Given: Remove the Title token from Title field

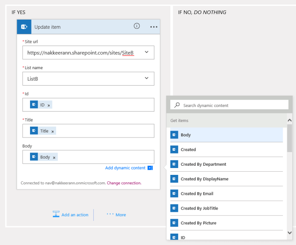Looking at the screenshot, I should [x=53, y=131].
